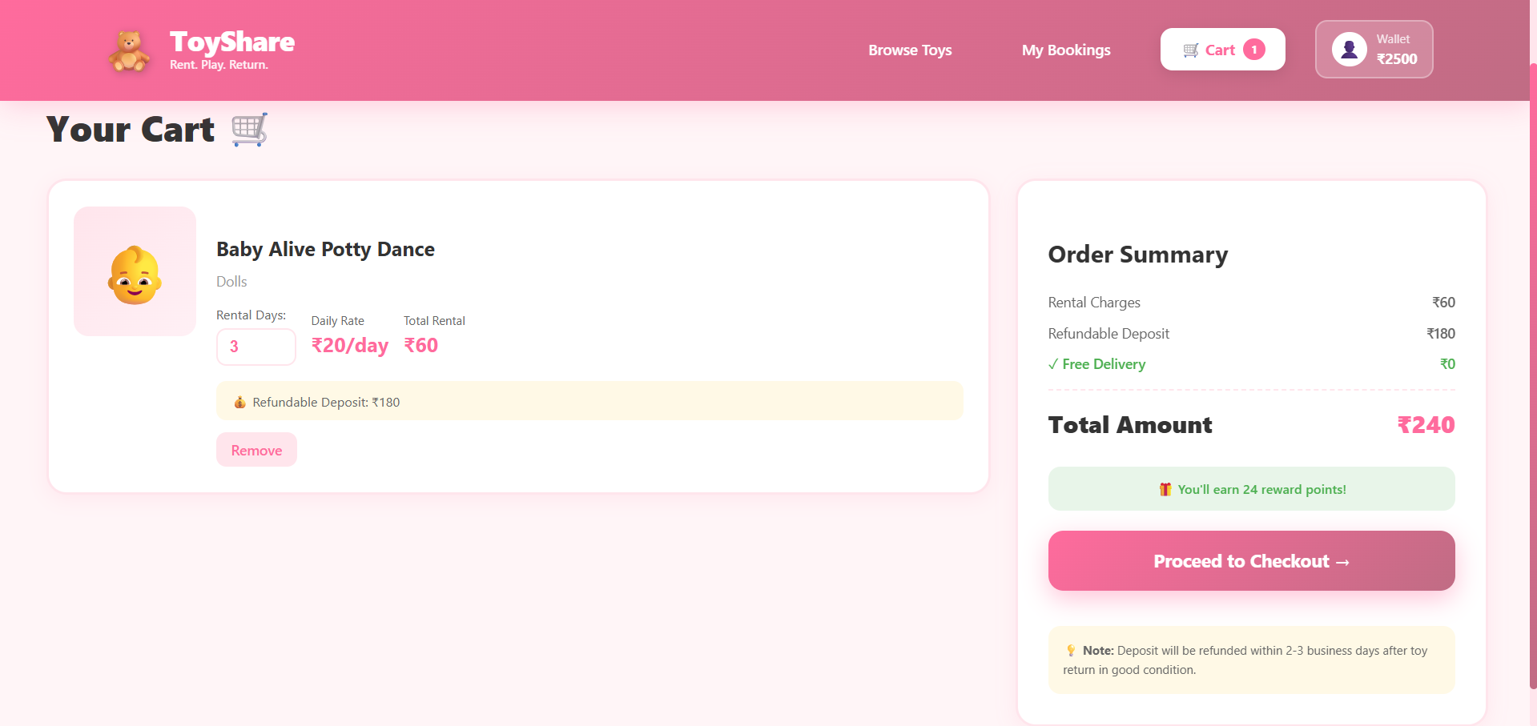1537x726 pixels.
Task: Click the cart emoji beside Your Cart
Action: coord(249,130)
